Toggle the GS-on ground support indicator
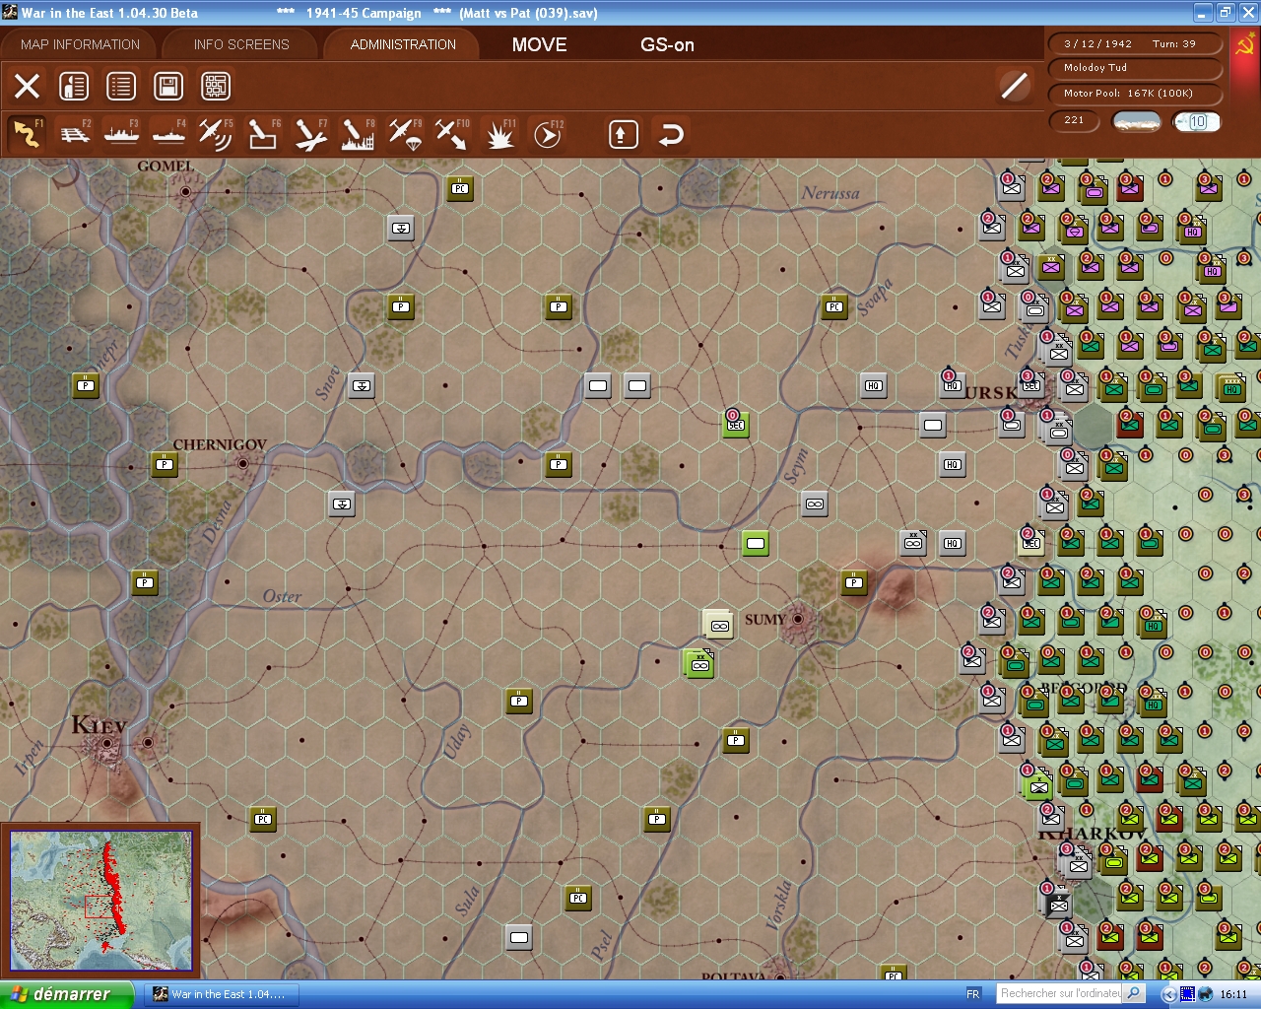This screenshot has width=1261, height=1009. 667,44
